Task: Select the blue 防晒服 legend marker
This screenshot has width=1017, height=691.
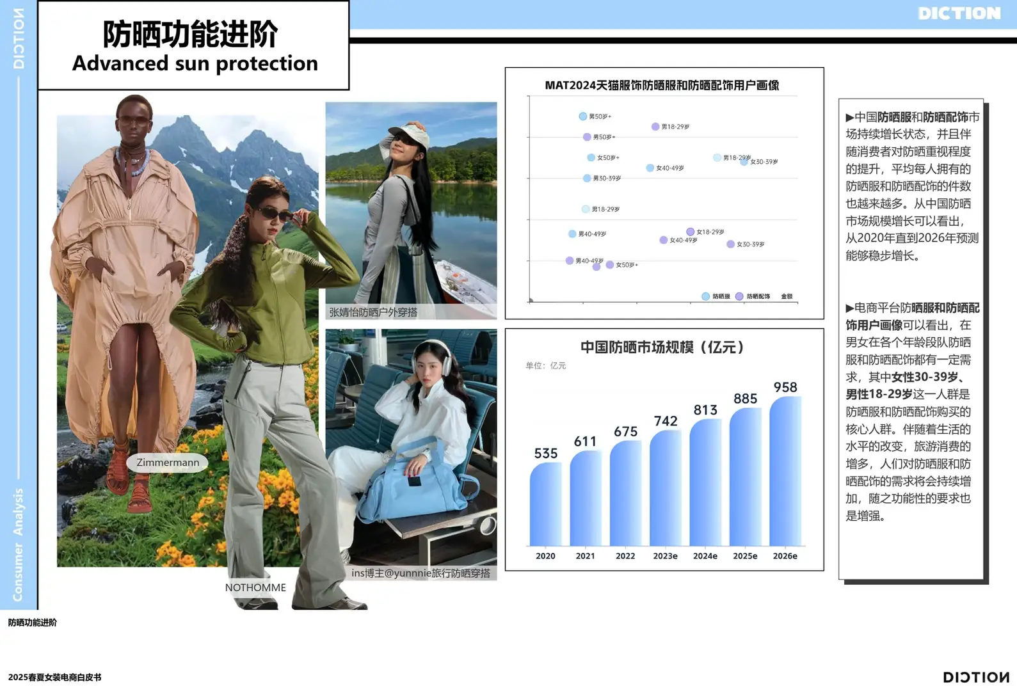Action: pyautogui.click(x=705, y=296)
